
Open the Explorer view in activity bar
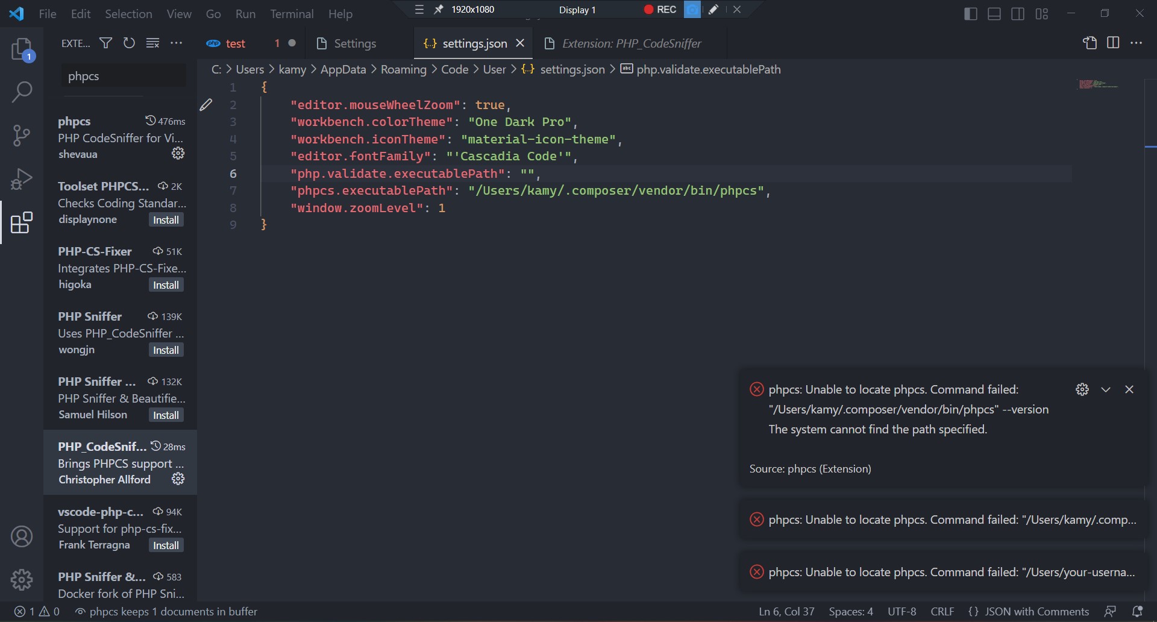pos(22,49)
